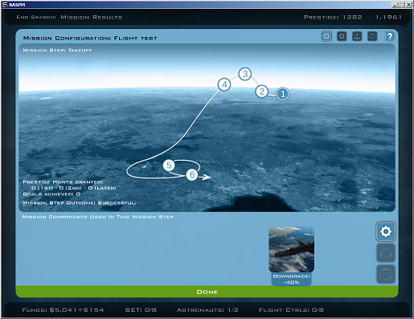Image resolution: width=414 pixels, height=319 pixels.
Task: Jump to mission step 4 marker
Action: point(224,84)
